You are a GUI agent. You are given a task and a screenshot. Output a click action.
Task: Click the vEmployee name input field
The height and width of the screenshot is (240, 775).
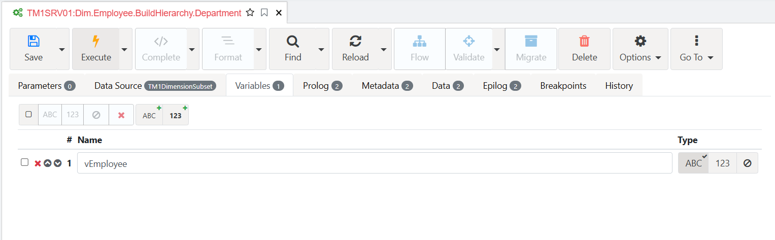[x=375, y=163]
